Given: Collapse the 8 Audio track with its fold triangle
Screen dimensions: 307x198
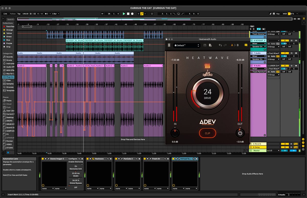Looking at the screenshot, I should (x=251, y=66).
